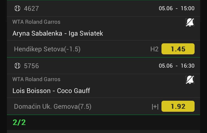This screenshot has height=133, width=207.
Task: Click the 05.06 - 15:00 match time
Action: pyautogui.click(x=177, y=8)
